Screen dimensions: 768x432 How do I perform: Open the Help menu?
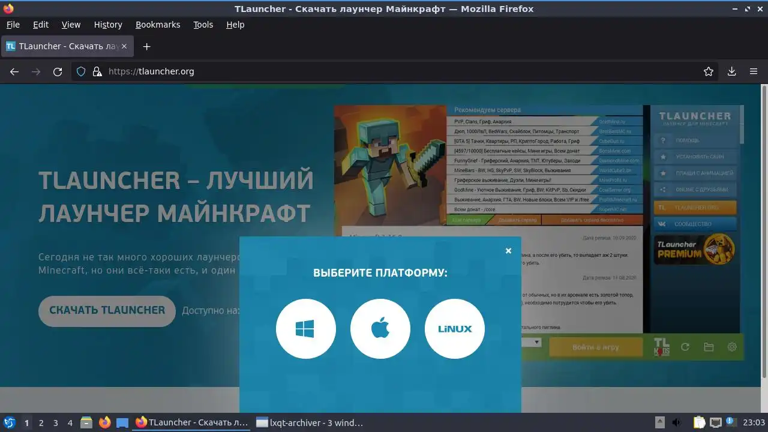[x=235, y=25]
